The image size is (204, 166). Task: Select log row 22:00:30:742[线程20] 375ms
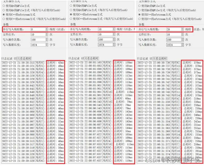[x=170, y=82]
